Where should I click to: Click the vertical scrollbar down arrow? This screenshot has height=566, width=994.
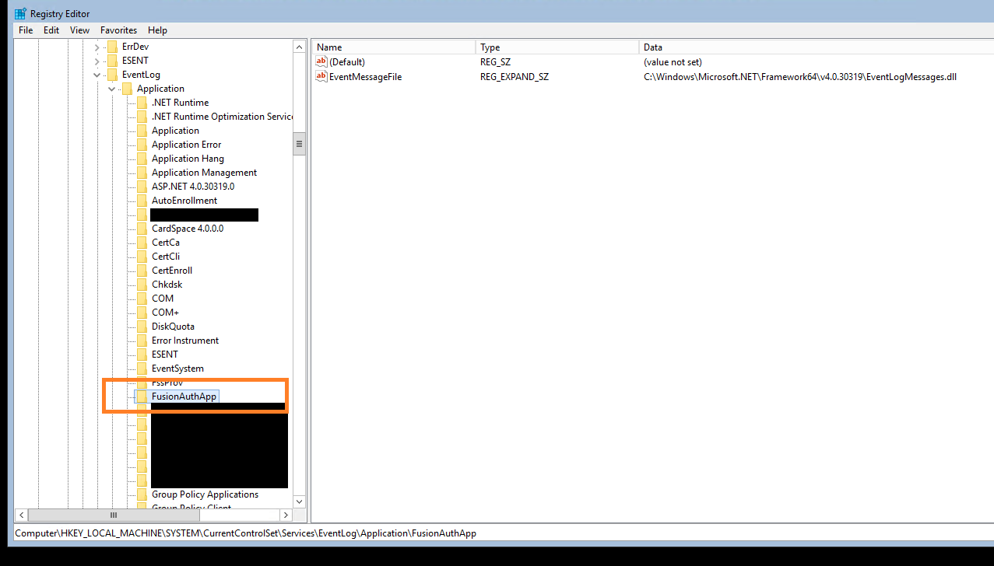(299, 501)
